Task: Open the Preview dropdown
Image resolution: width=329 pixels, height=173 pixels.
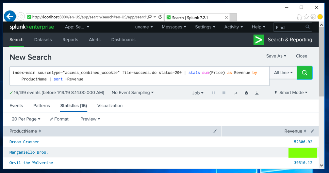Action: 90,119
